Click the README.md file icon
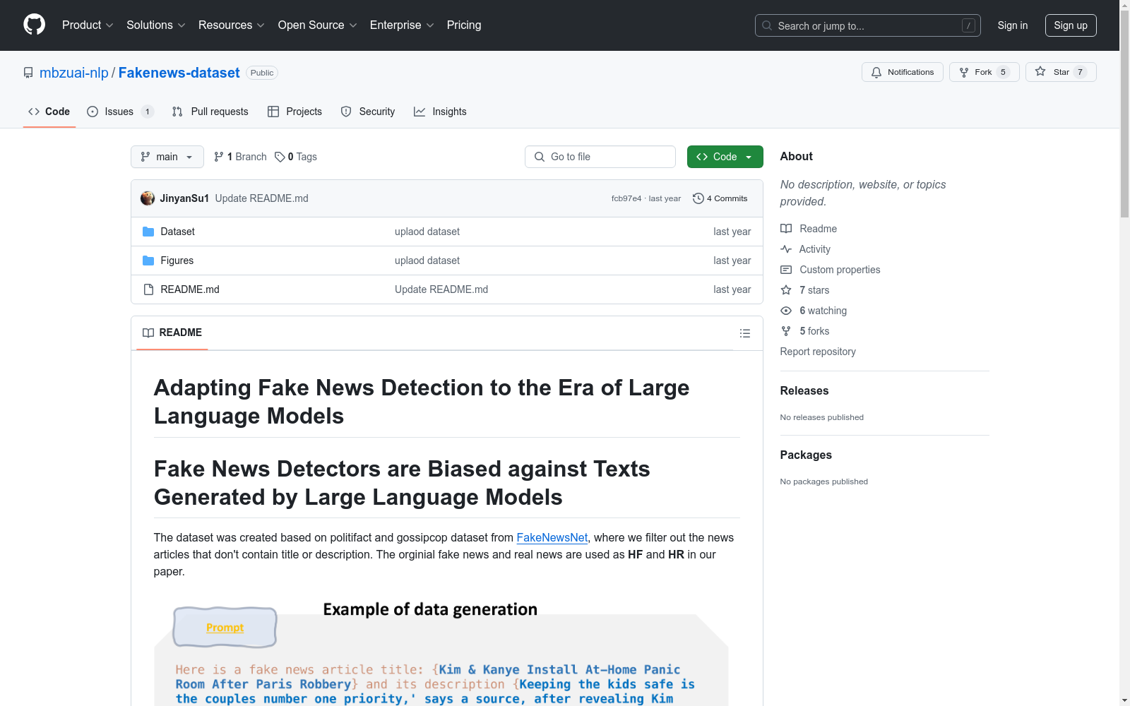 148,289
